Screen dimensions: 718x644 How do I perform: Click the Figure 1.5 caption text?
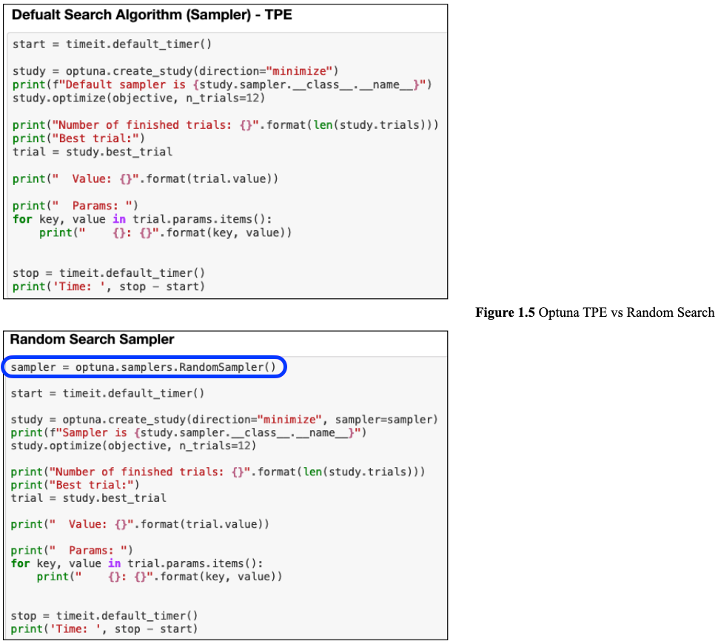(594, 312)
